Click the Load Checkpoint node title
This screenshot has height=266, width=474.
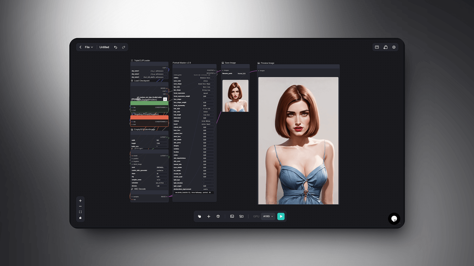pyautogui.click(x=142, y=81)
